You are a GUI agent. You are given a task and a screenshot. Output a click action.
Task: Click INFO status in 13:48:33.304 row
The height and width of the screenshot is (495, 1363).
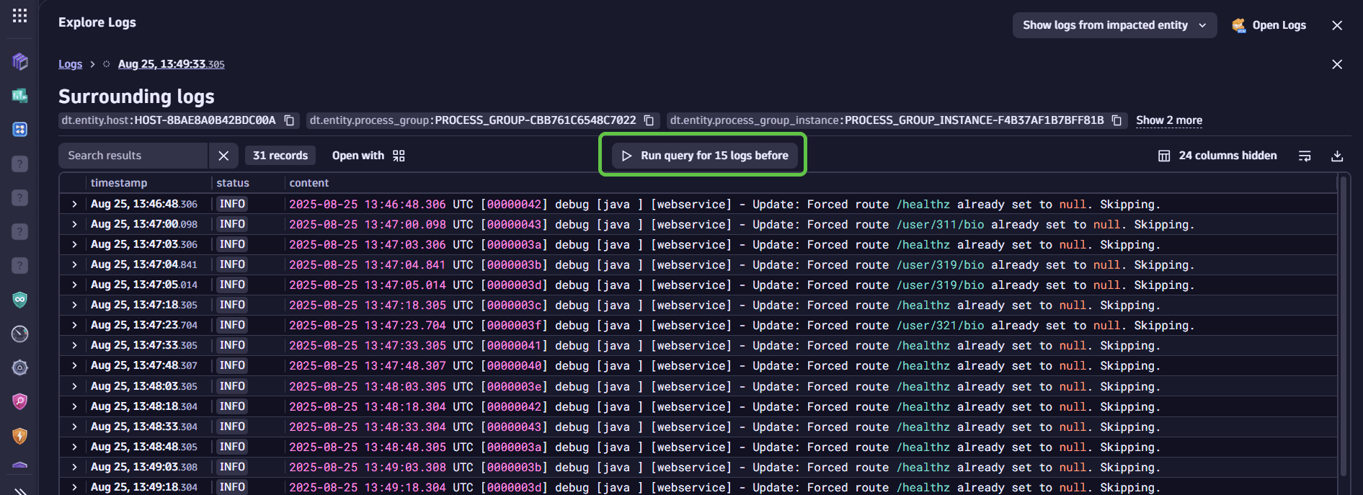click(x=232, y=427)
